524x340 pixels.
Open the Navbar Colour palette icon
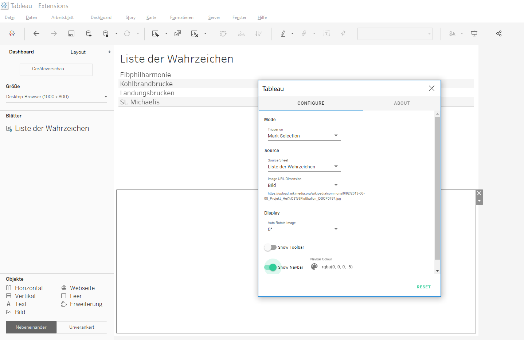(314, 267)
